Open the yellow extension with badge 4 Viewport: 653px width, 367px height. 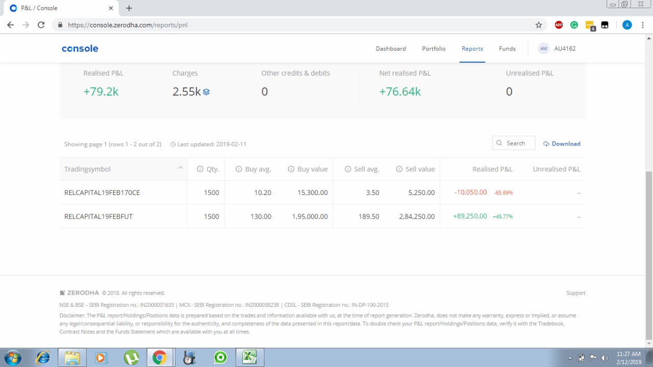(590, 25)
